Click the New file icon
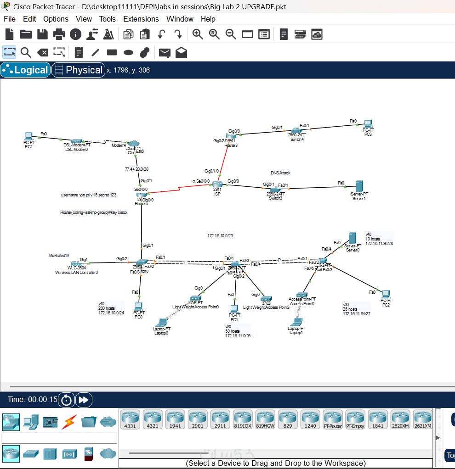 10,34
